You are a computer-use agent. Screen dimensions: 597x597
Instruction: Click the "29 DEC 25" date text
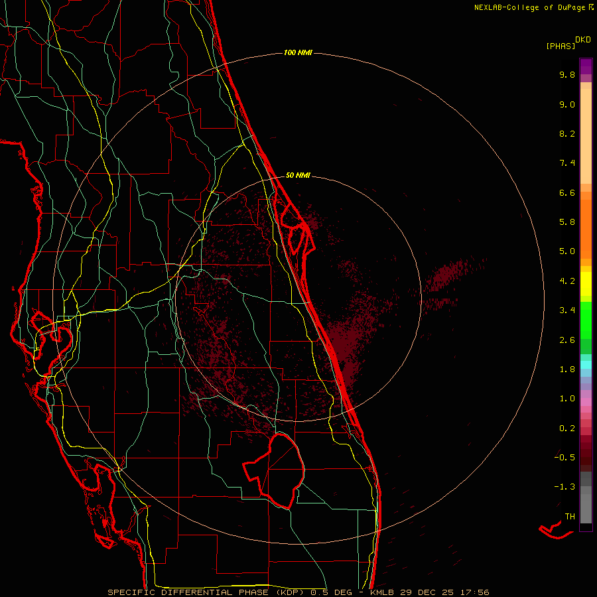427,592
